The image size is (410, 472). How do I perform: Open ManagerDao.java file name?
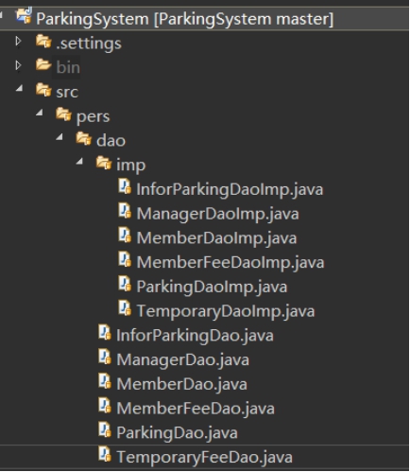[183, 360]
